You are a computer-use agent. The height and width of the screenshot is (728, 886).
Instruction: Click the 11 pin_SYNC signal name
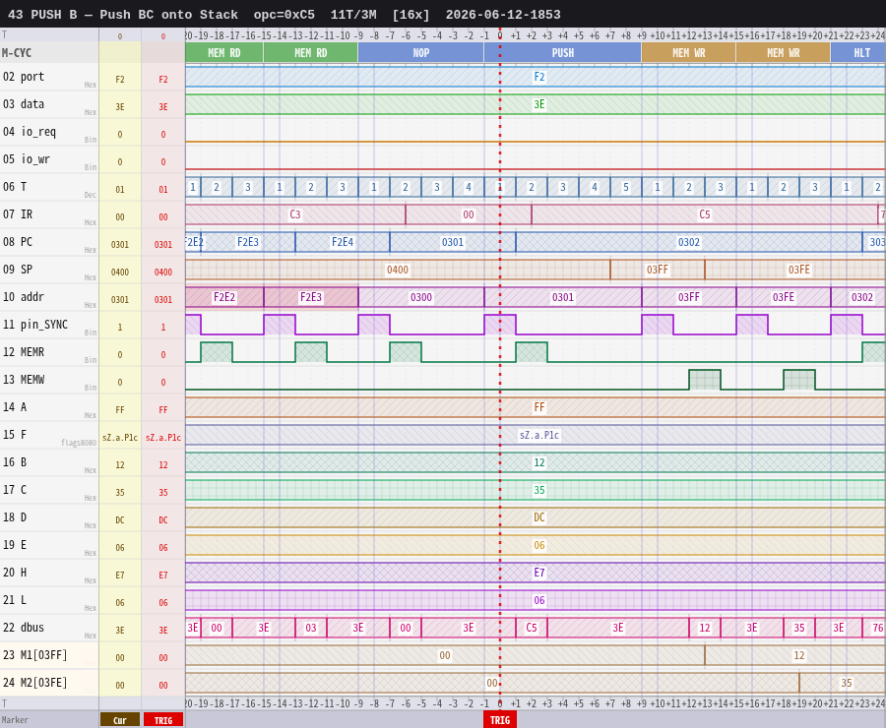click(35, 325)
